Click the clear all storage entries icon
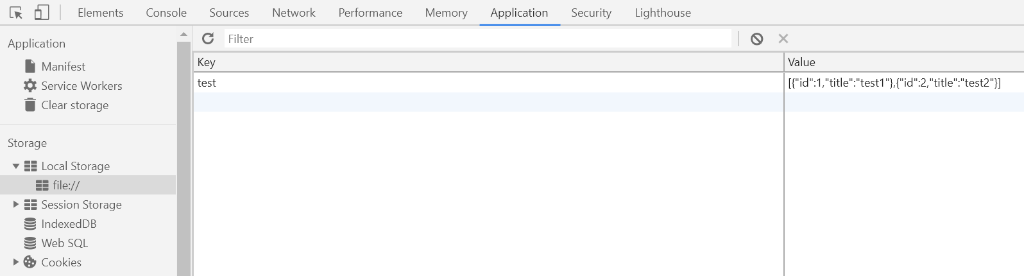Viewport: 1024px width, 276px height. click(757, 39)
